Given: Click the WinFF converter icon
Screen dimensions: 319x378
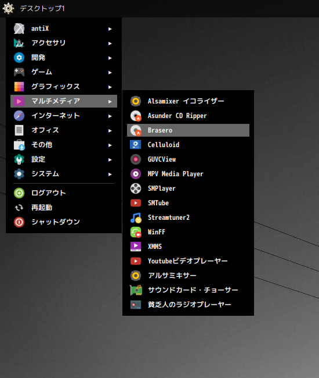Looking at the screenshot, I should [x=136, y=232].
